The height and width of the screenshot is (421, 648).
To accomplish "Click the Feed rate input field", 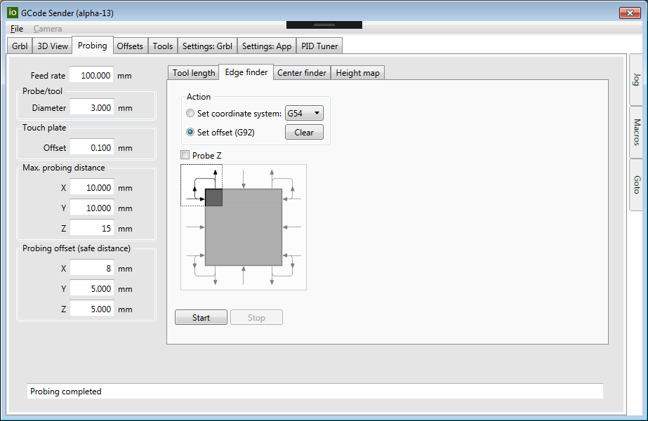I will pyautogui.click(x=92, y=76).
